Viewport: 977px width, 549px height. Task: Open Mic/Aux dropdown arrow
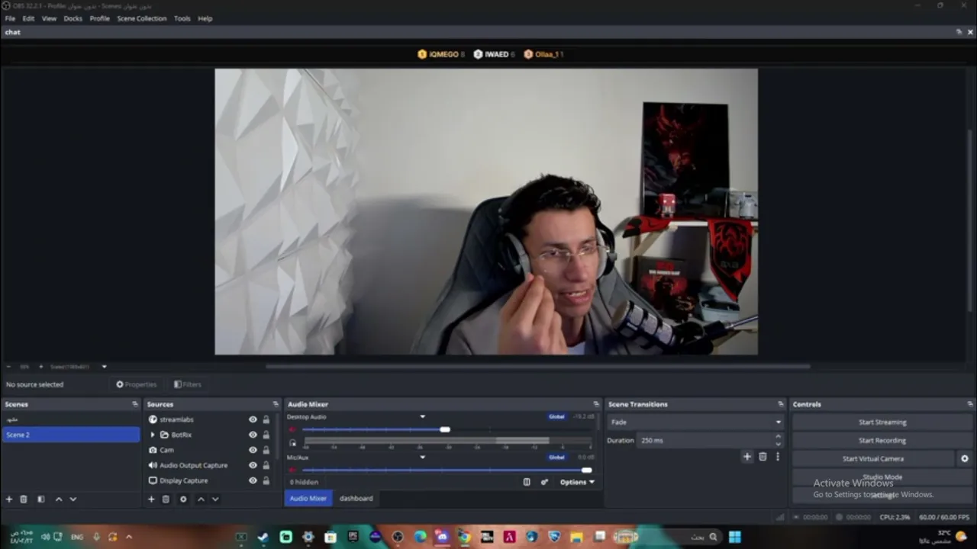click(x=422, y=457)
